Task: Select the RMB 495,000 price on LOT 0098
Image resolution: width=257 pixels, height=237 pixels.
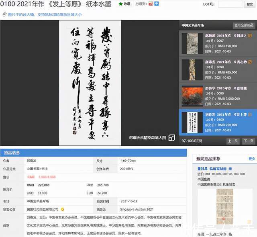Action: tap(228, 72)
